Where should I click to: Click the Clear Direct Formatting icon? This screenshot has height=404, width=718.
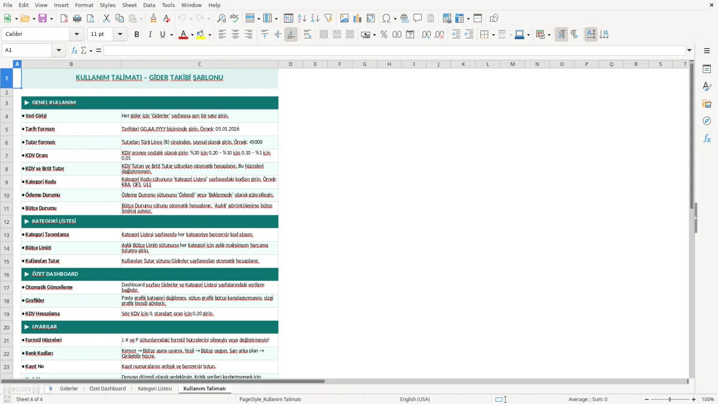click(x=166, y=19)
